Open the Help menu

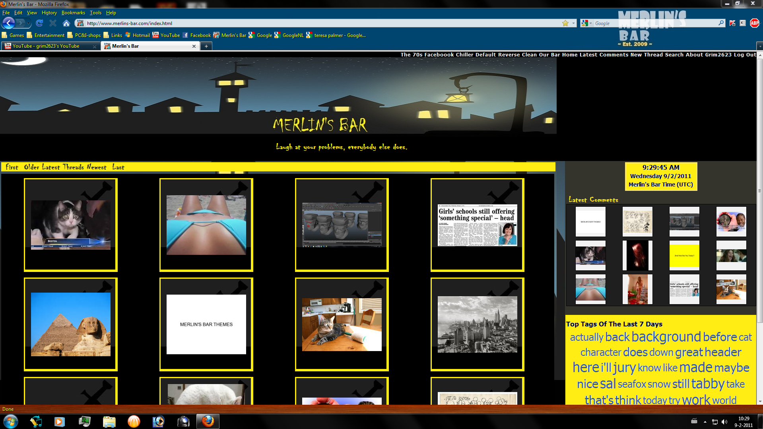coord(111,13)
